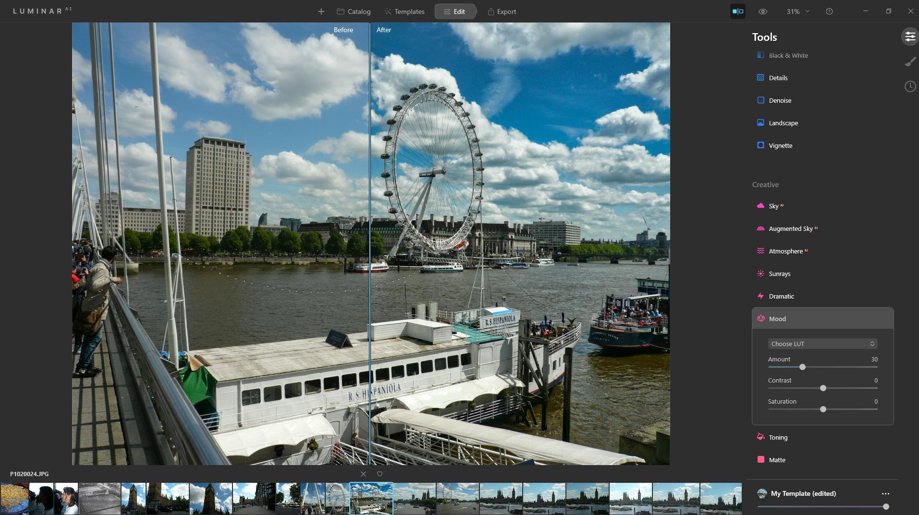The height and width of the screenshot is (515, 919).
Task: Open My Template three-dots options
Action: pos(885,493)
